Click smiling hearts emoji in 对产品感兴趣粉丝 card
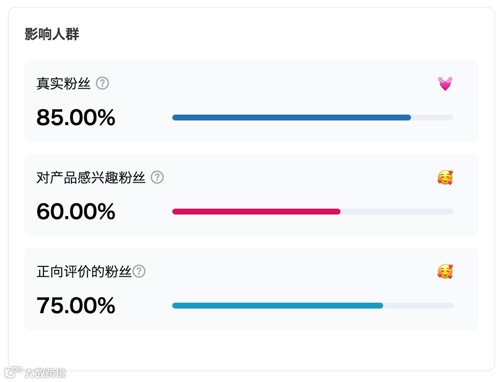 (445, 177)
